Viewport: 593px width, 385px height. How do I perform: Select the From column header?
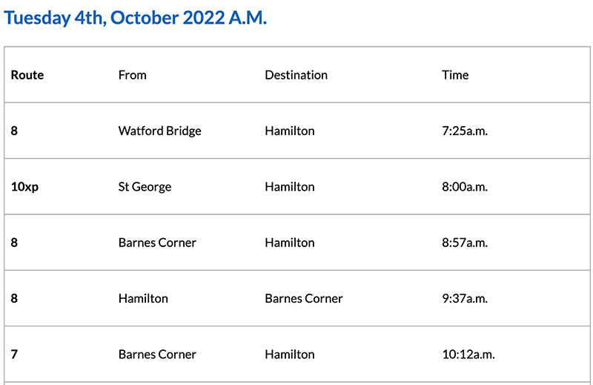point(133,75)
